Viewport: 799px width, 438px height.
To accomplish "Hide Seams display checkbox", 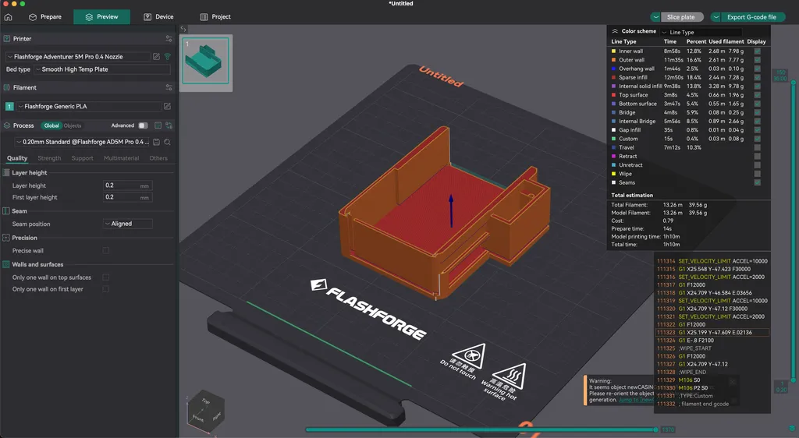I will (757, 182).
